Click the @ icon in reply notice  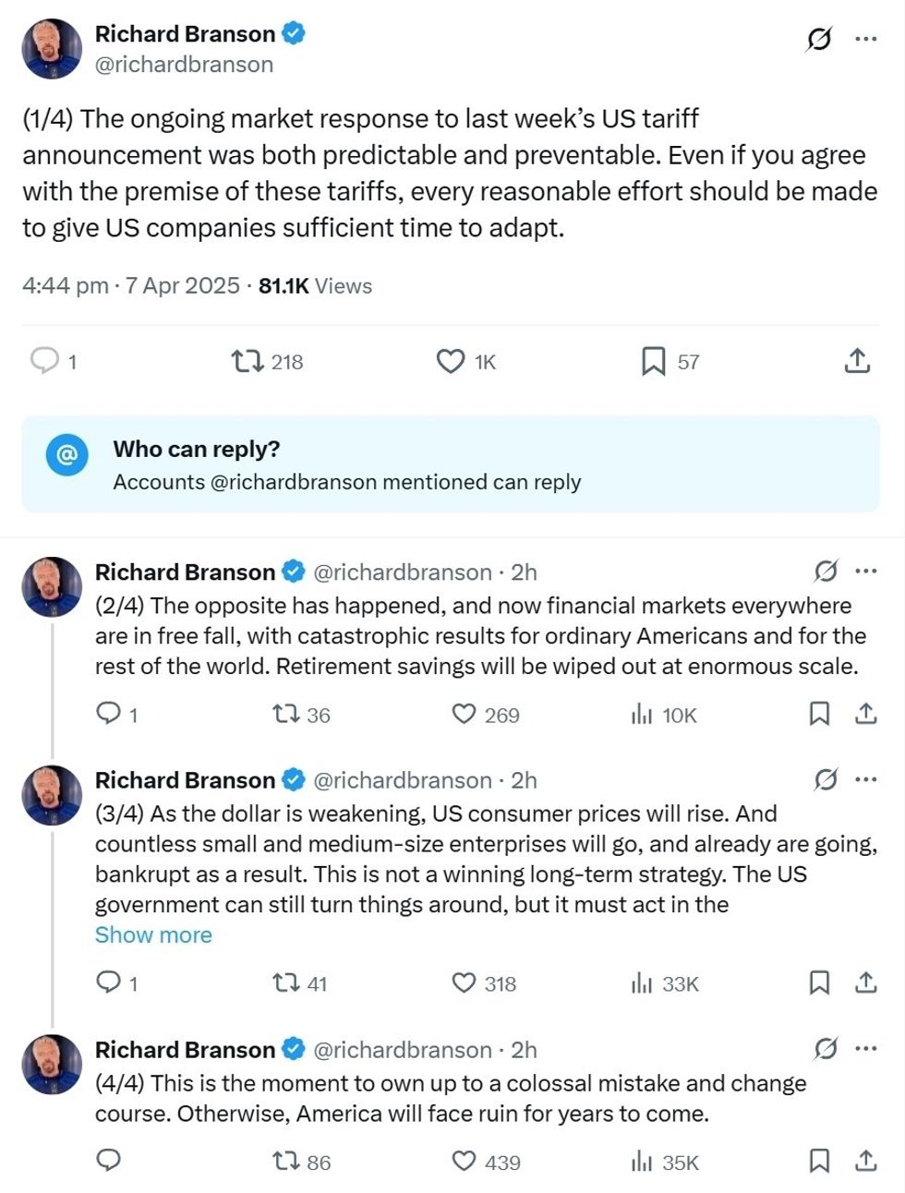click(x=66, y=455)
